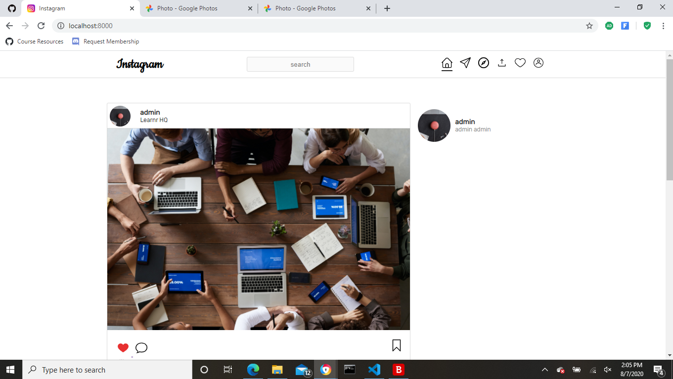This screenshot has height=379, width=673.
Task: Open the Request Membership bookmark
Action: click(105, 42)
